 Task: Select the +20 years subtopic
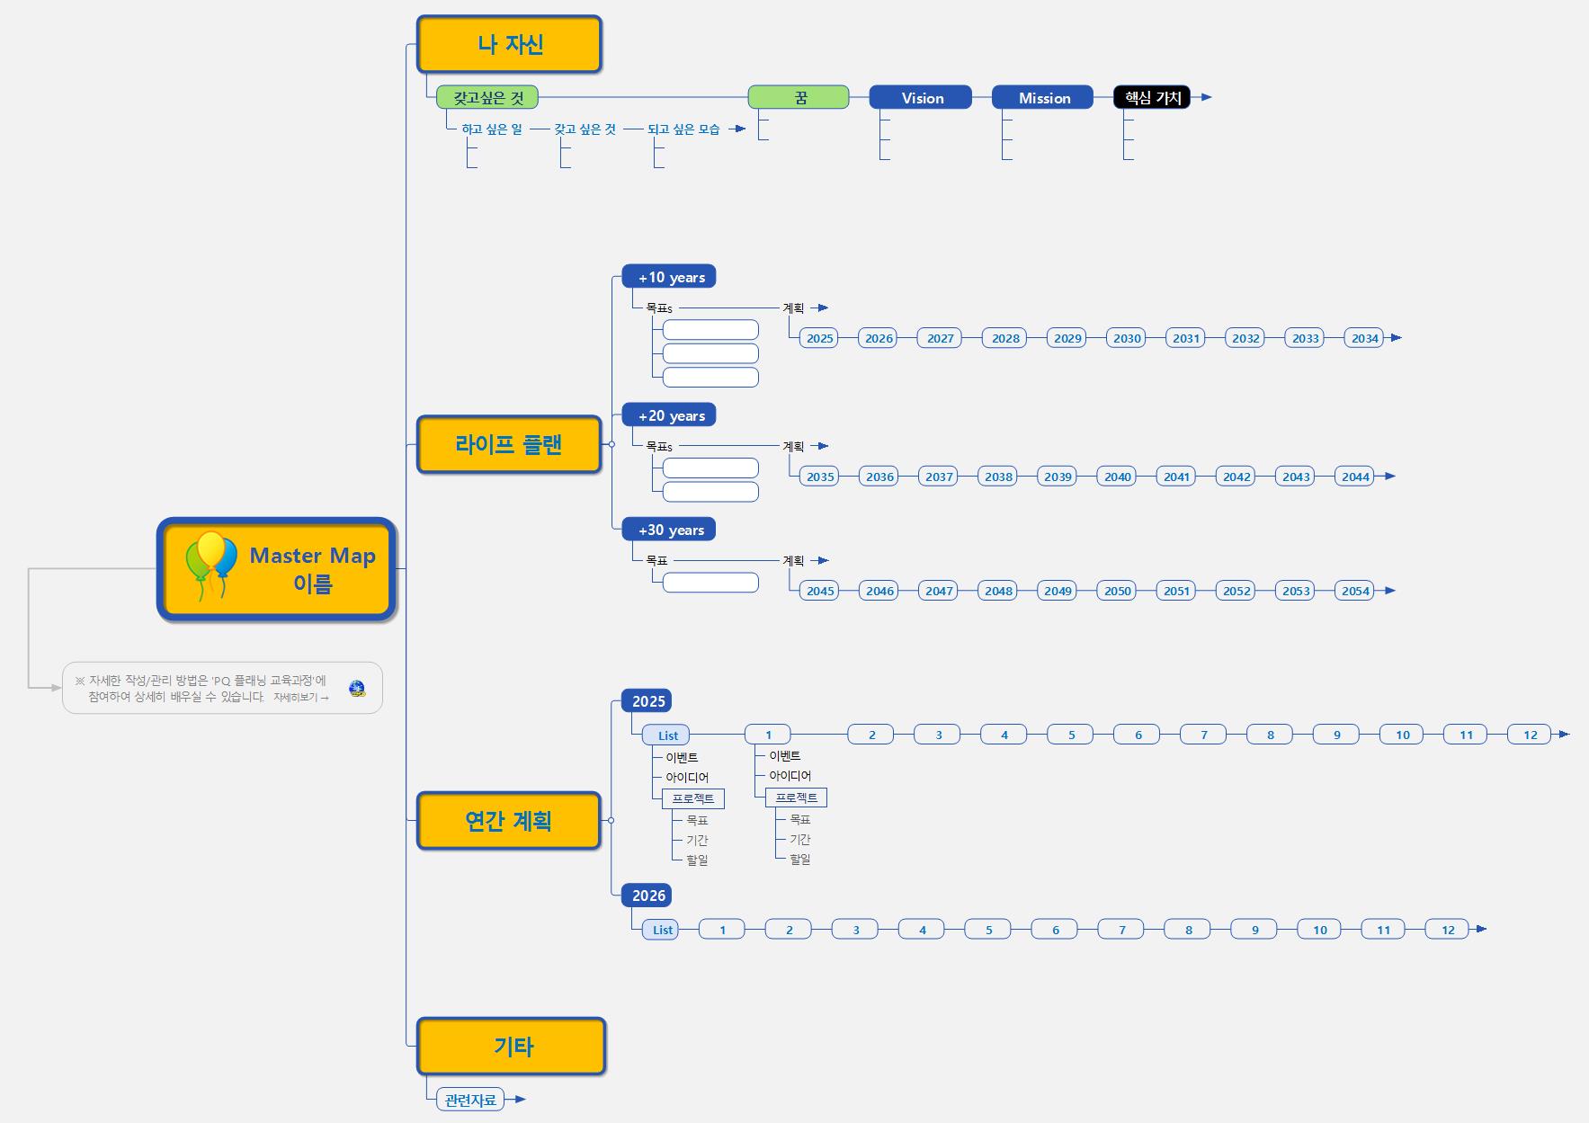[670, 415]
